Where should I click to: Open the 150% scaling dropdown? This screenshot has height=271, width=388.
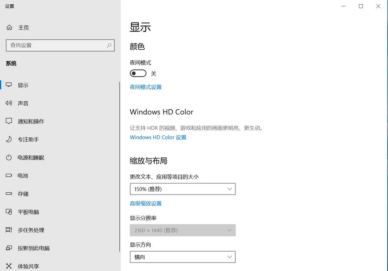tap(182, 189)
